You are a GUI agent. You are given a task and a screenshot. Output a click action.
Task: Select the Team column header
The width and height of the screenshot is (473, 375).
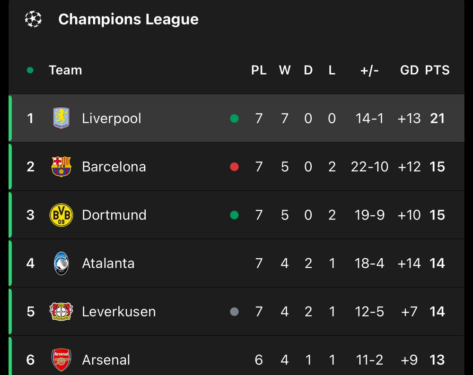click(x=65, y=70)
